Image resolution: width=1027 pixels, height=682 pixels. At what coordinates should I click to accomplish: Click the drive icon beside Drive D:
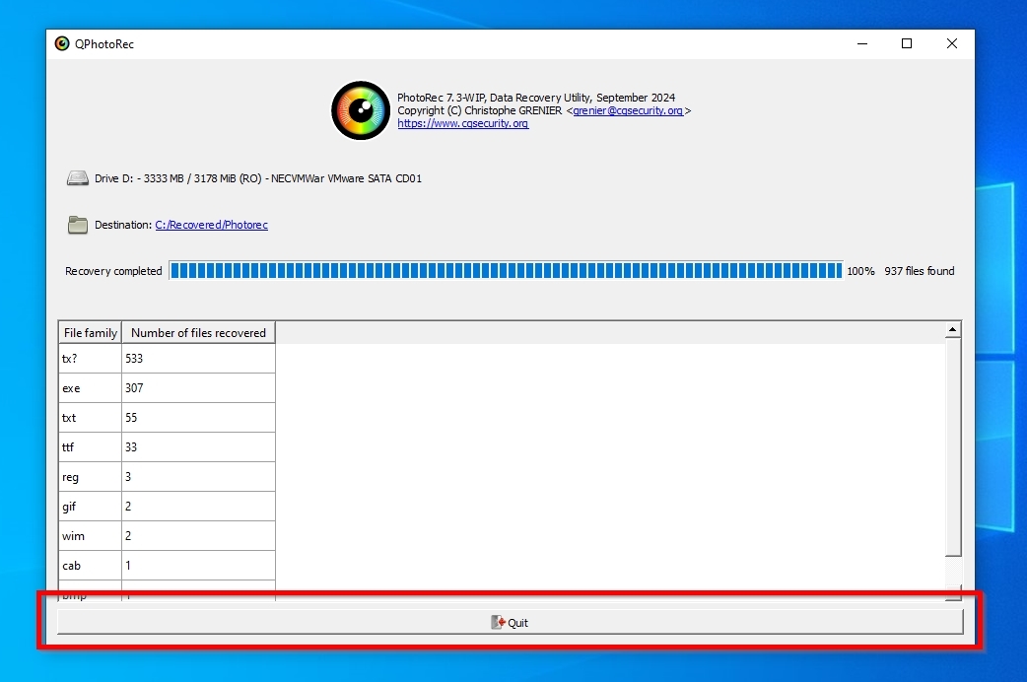coord(77,178)
